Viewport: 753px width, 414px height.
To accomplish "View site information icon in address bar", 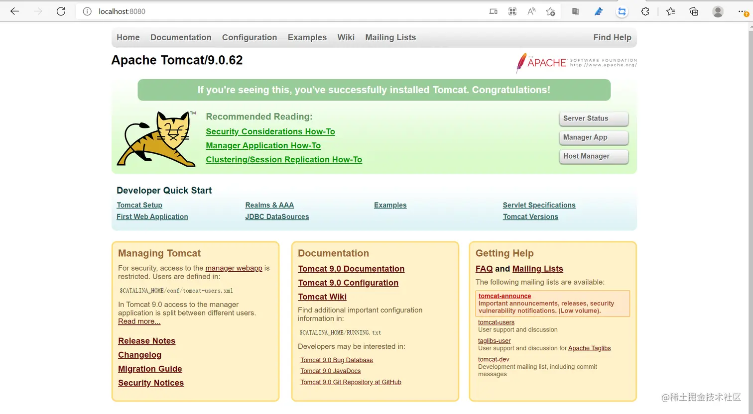I will [x=87, y=11].
